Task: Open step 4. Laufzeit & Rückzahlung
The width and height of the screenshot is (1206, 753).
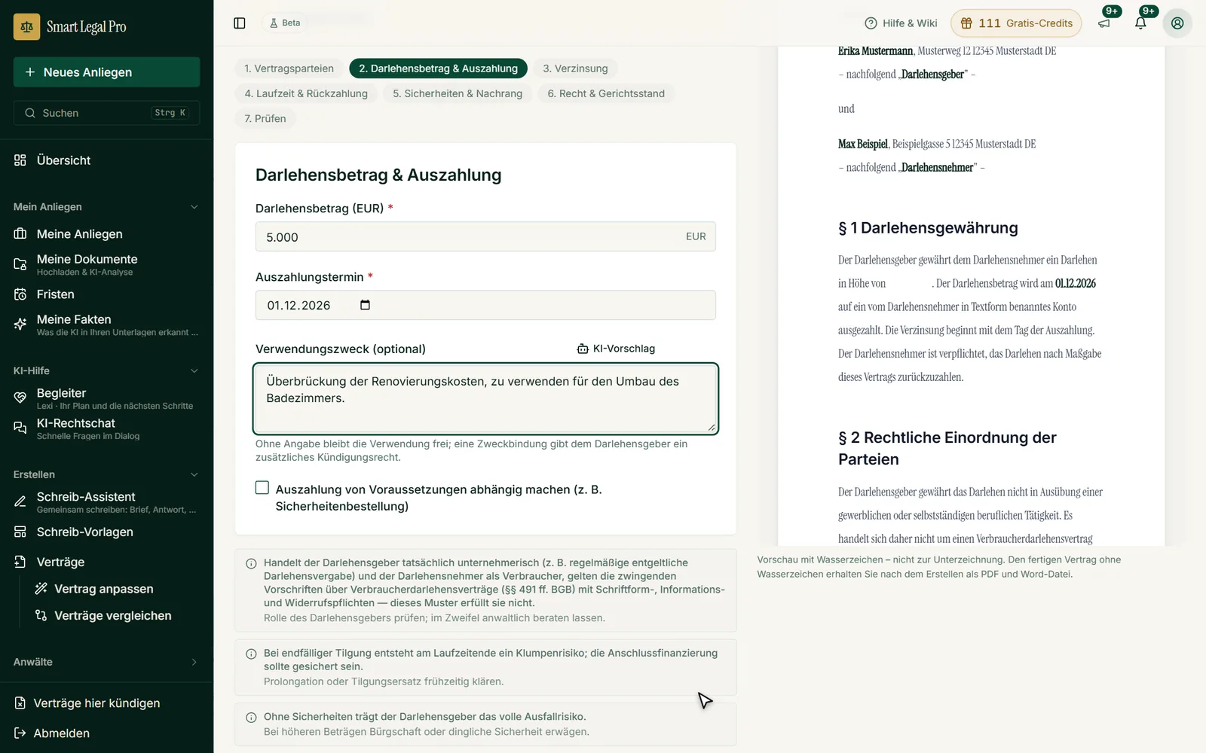Action: point(306,93)
